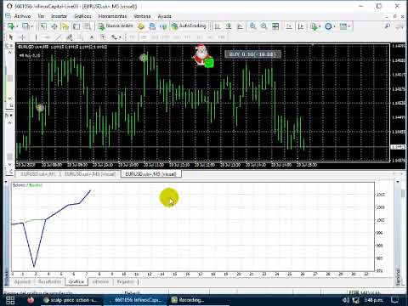Open the chart templates icon

click(x=343, y=26)
